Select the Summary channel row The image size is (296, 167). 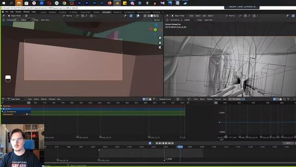(16, 106)
